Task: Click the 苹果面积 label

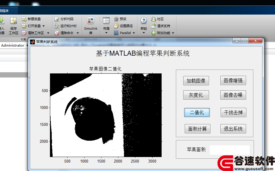Action: (196, 149)
